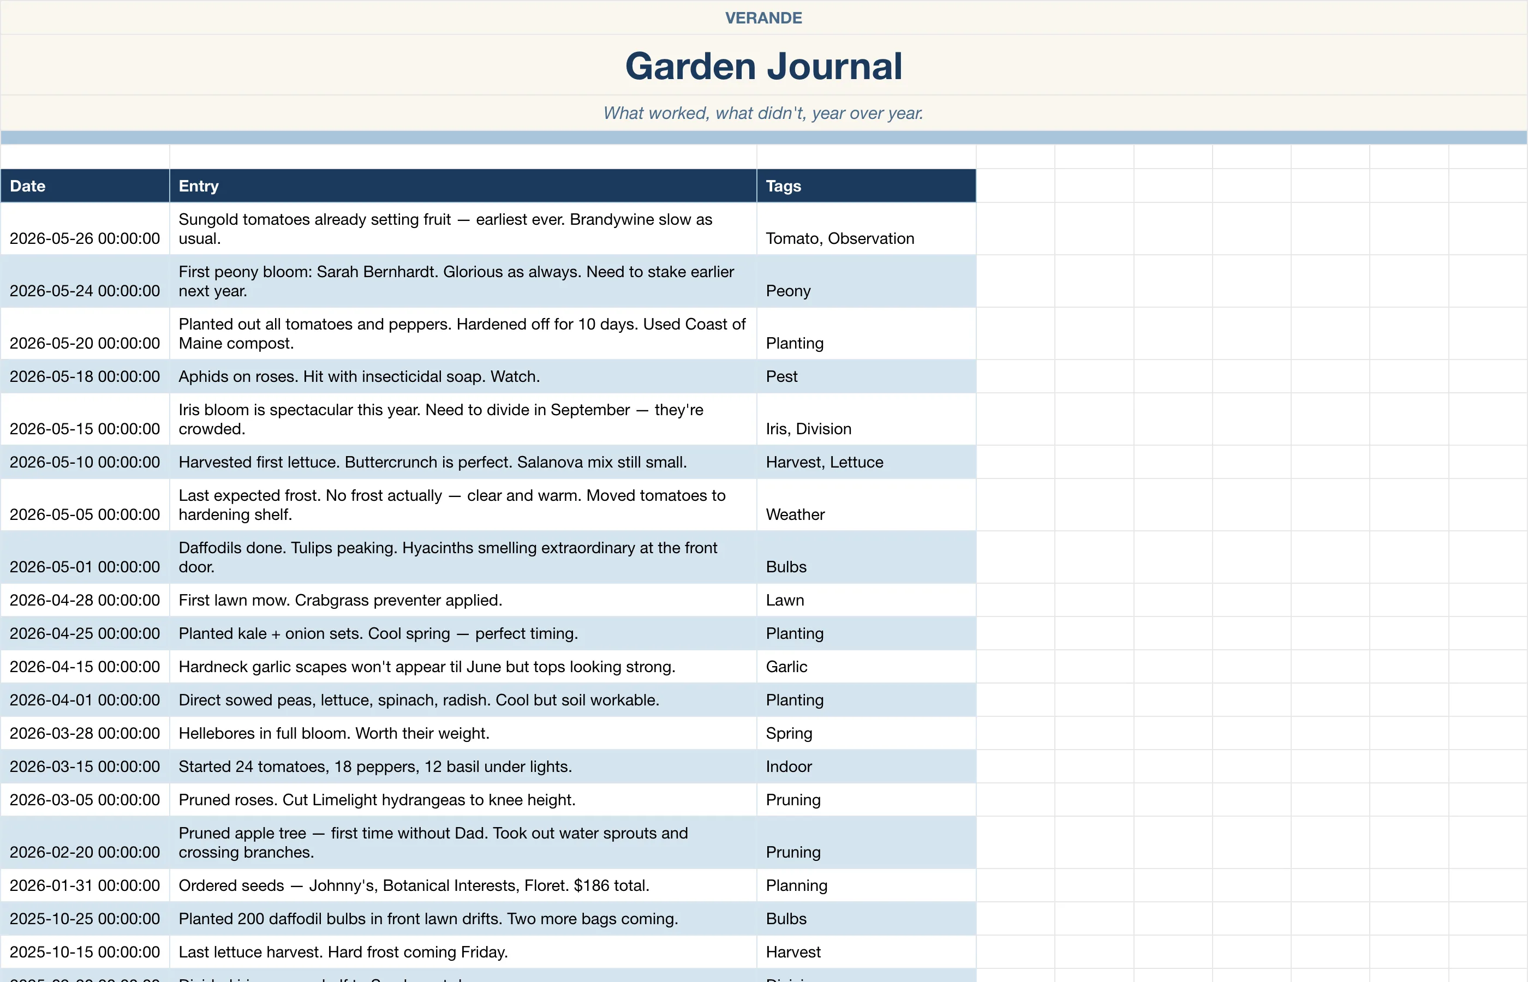
Task: Click the Direct sowed peas entry
Action: [463, 699]
